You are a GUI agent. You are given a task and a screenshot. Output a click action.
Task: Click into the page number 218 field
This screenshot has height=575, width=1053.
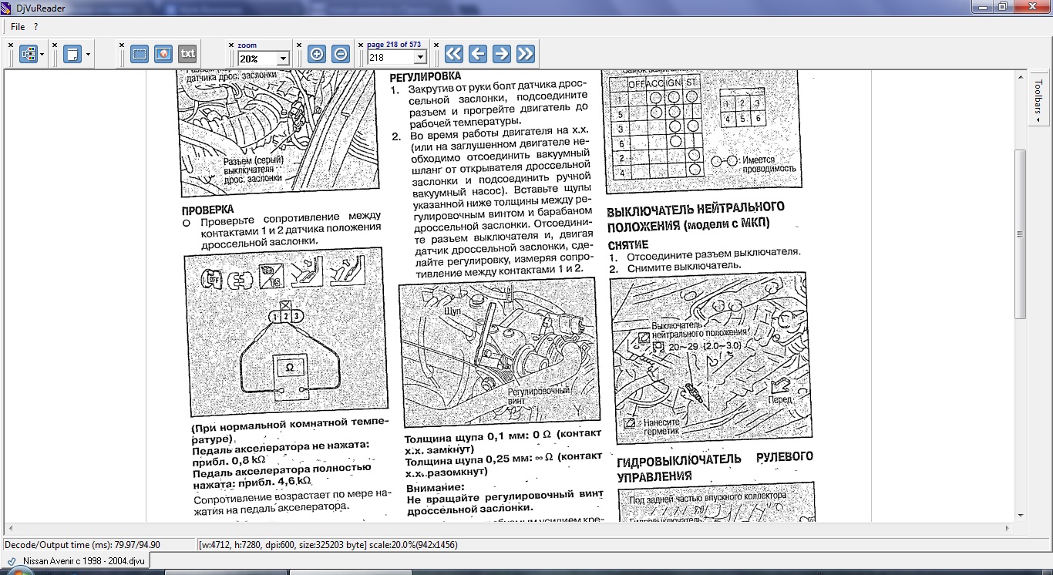(390, 58)
